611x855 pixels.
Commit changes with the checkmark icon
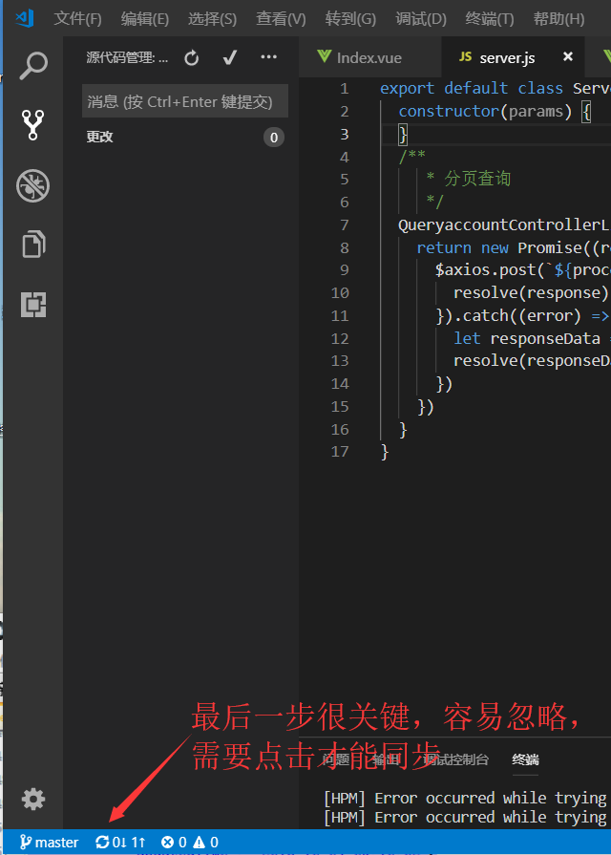coord(230,57)
